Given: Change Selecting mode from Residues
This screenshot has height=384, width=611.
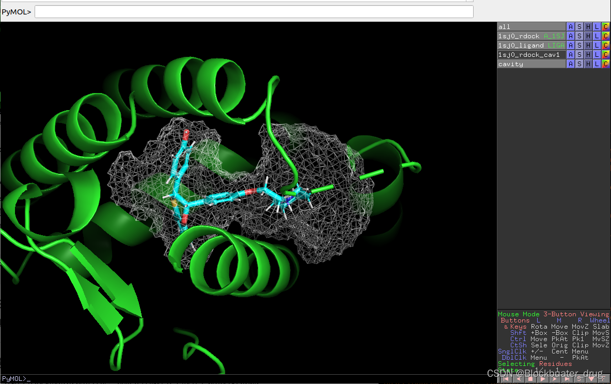Looking at the screenshot, I should point(537,363).
